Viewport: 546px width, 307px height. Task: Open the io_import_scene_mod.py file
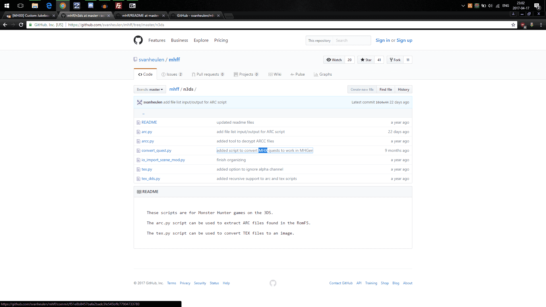point(163,160)
